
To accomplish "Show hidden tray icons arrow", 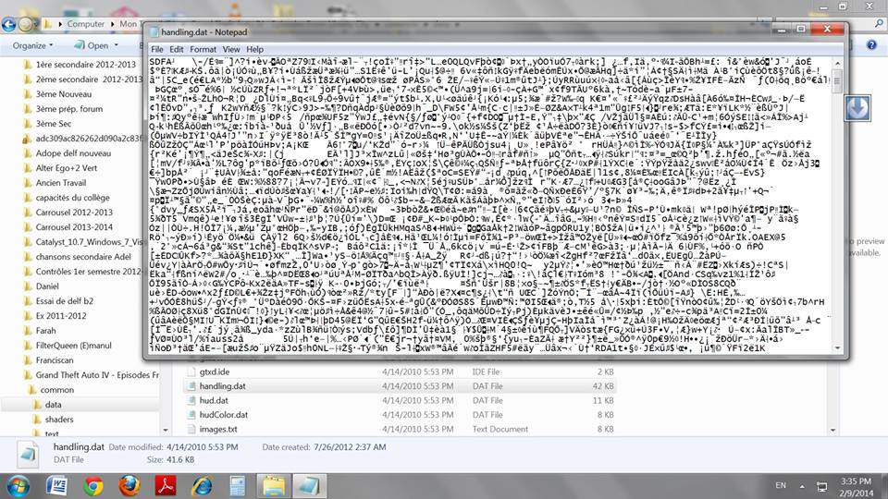I will pyautogui.click(x=802, y=486).
